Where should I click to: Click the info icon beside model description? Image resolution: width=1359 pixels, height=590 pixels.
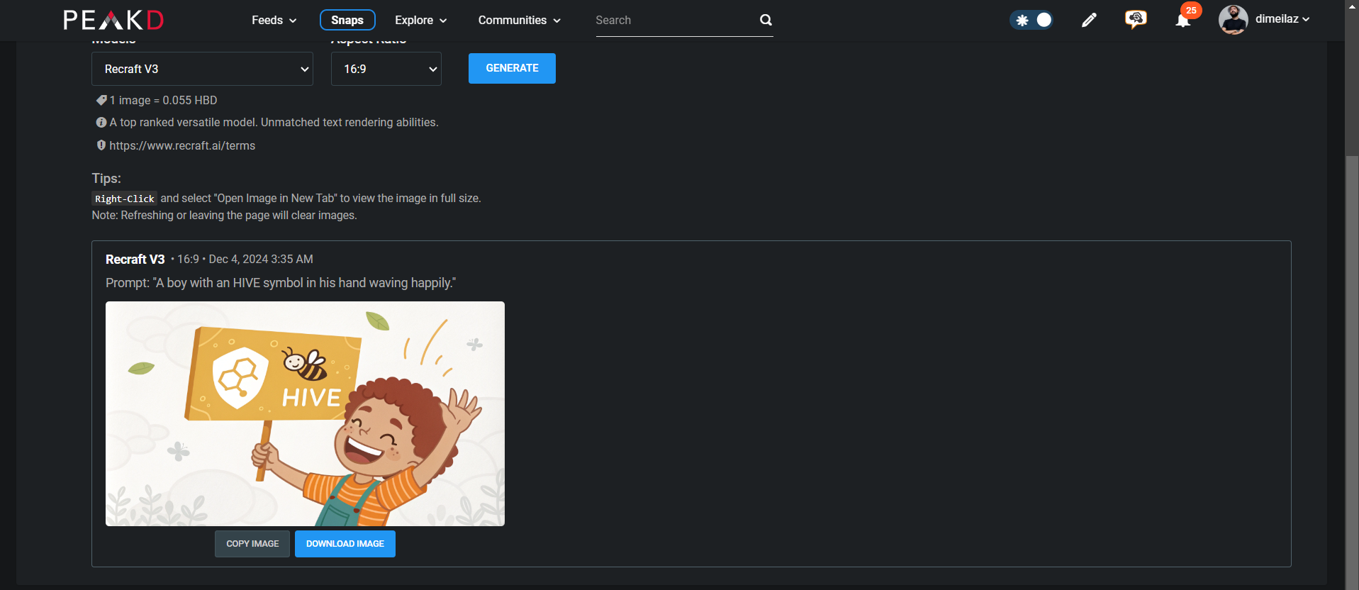pyautogui.click(x=101, y=122)
